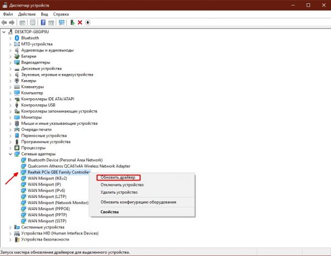
Task: Select WAN Miniport (Network Monitor)
Action: click(x=58, y=203)
